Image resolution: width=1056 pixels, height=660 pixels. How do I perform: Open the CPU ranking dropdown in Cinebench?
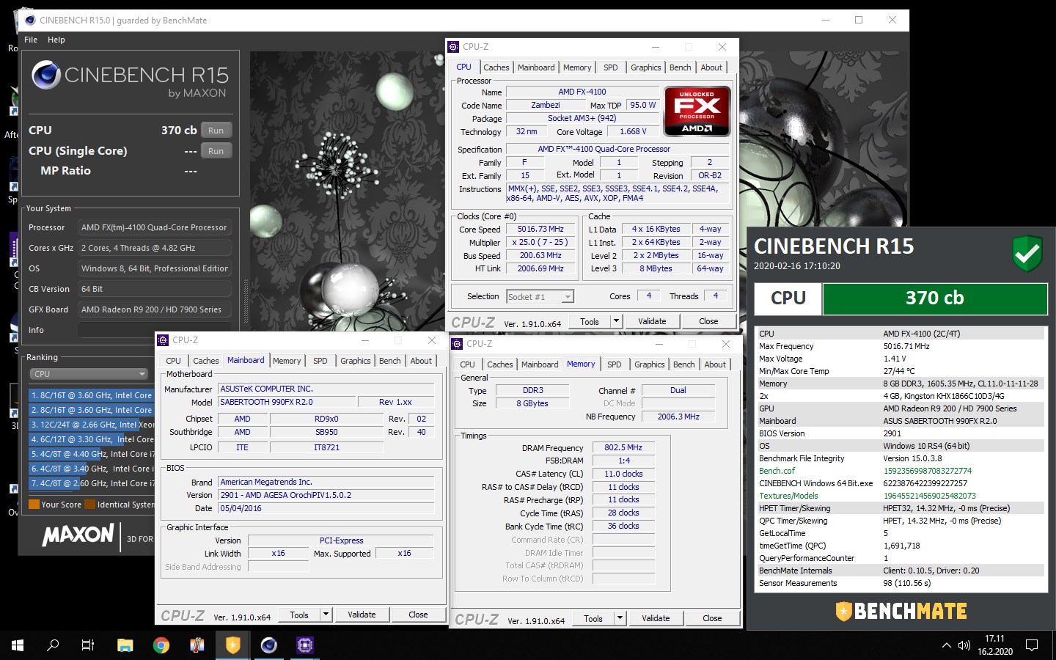pos(89,374)
